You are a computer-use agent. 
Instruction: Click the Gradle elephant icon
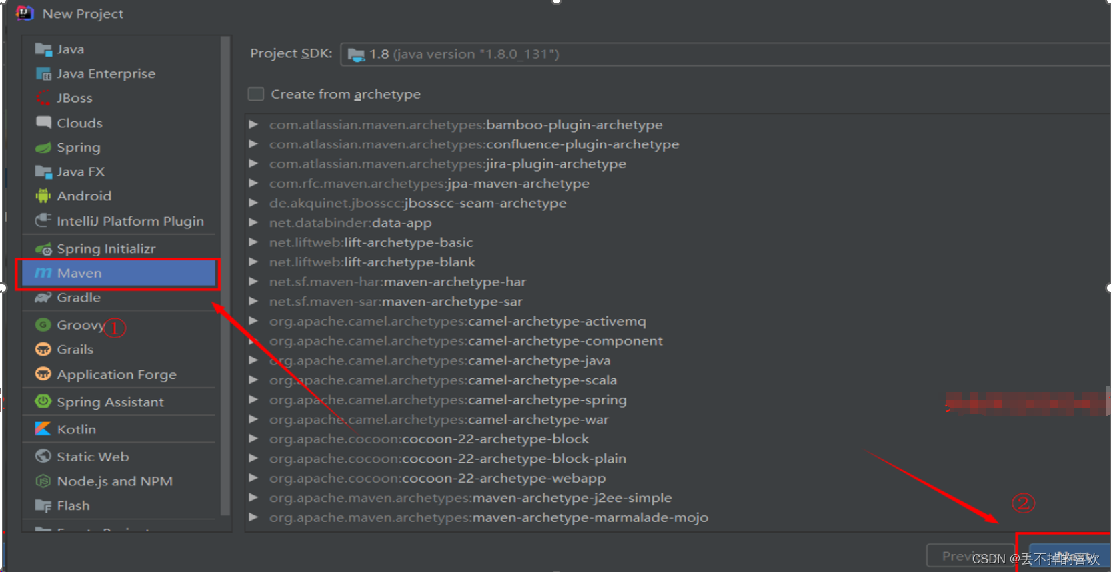tap(43, 298)
